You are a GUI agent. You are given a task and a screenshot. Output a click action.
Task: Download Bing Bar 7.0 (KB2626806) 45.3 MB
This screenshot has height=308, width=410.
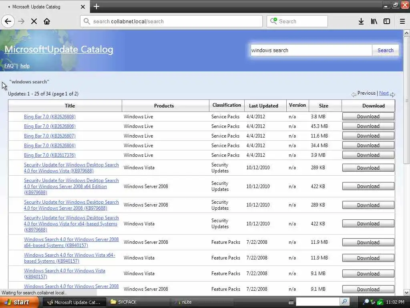368,126
